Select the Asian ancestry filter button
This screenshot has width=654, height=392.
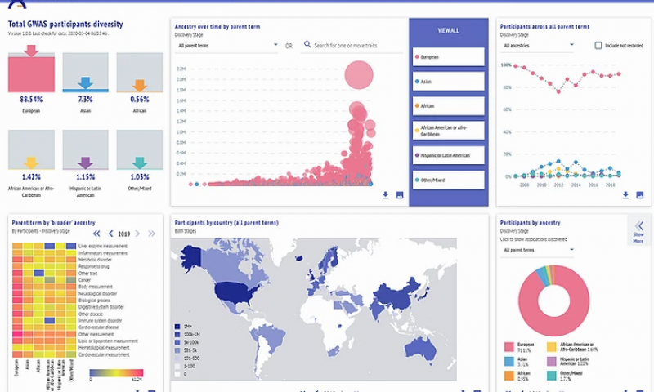coord(448,81)
